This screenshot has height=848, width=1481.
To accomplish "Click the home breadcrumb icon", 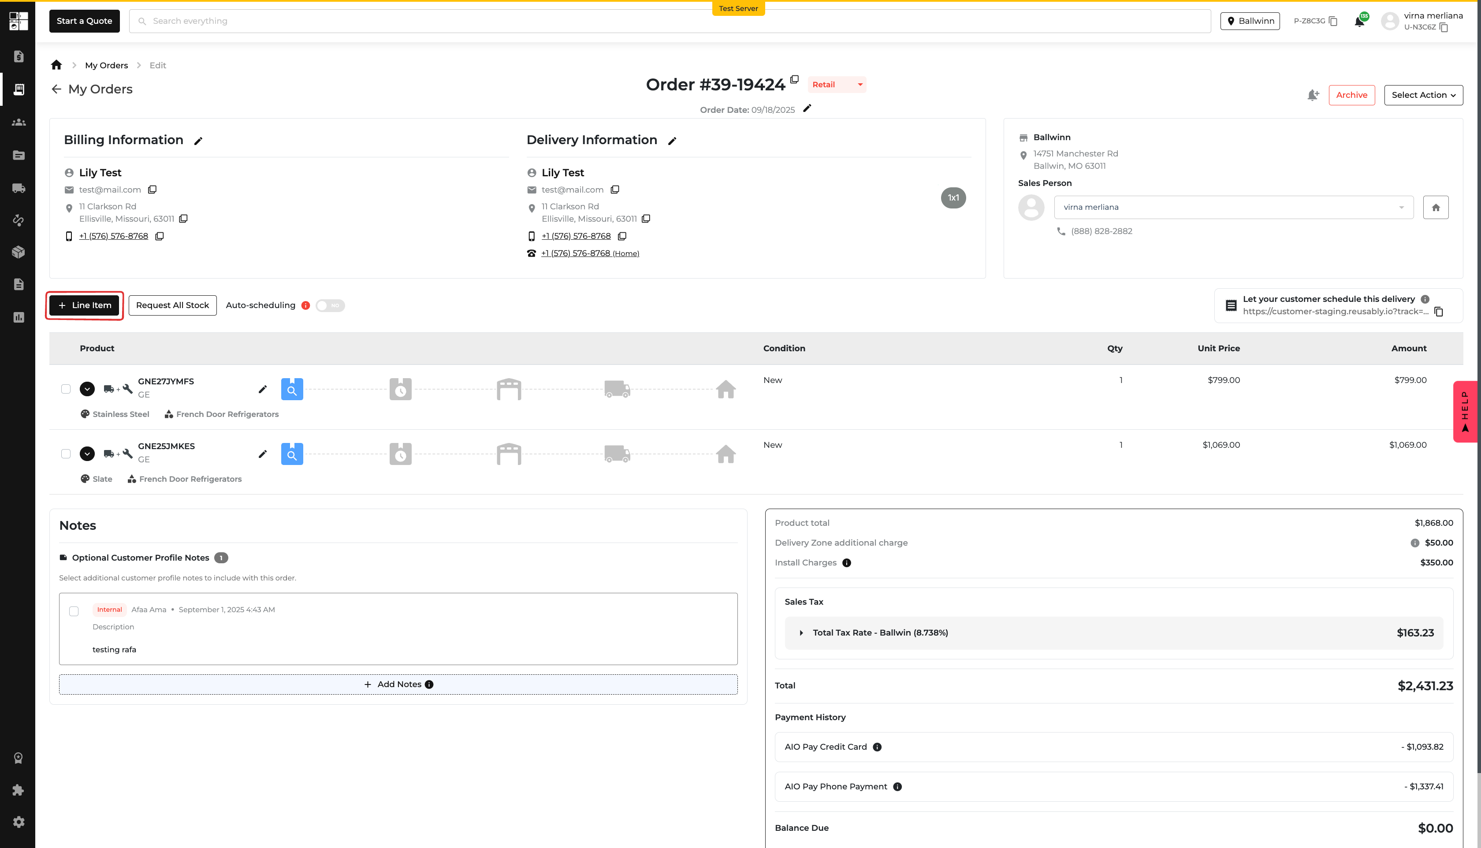I will point(56,65).
